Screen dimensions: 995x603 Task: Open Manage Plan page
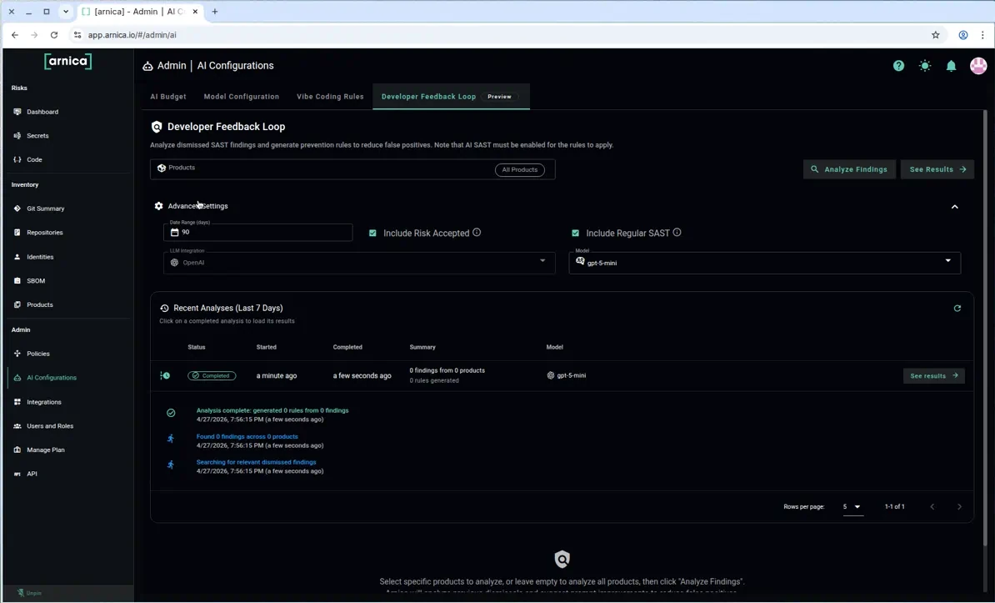(x=45, y=450)
